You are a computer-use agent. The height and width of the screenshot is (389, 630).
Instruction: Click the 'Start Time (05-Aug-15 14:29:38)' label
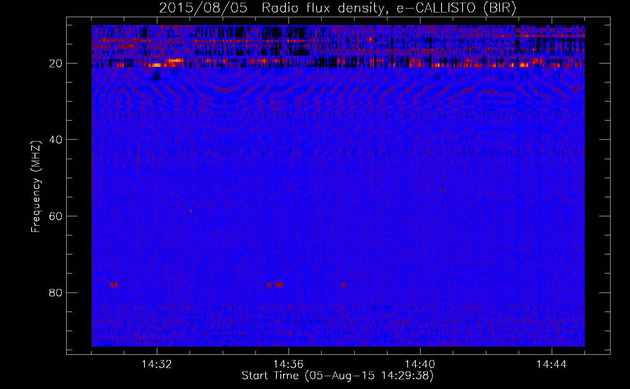[338, 376]
